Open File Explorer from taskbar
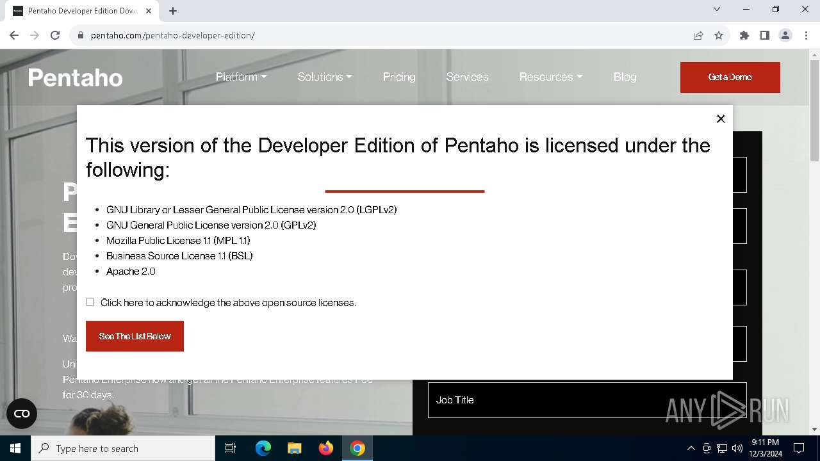The width and height of the screenshot is (820, 461). [x=295, y=448]
